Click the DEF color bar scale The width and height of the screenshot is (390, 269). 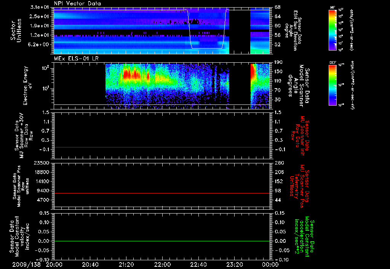pyautogui.click(x=333, y=85)
